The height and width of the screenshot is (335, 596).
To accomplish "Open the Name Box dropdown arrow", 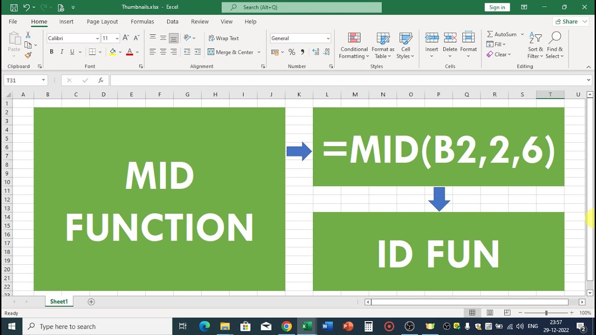I will [43, 80].
